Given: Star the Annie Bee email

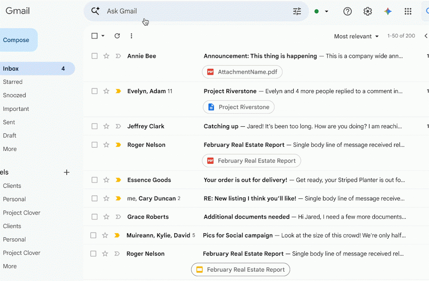Looking at the screenshot, I should [x=106, y=56].
